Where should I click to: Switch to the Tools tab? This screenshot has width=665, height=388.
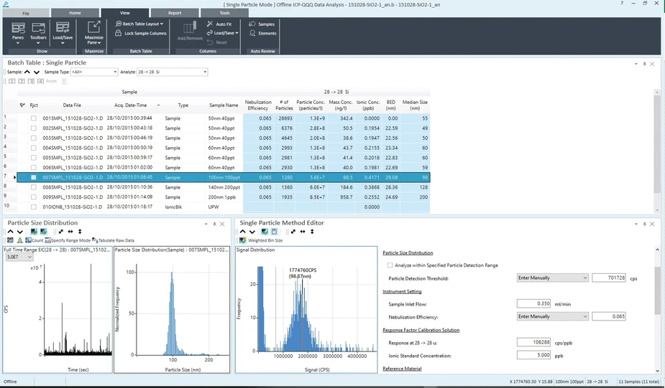[x=224, y=13]
